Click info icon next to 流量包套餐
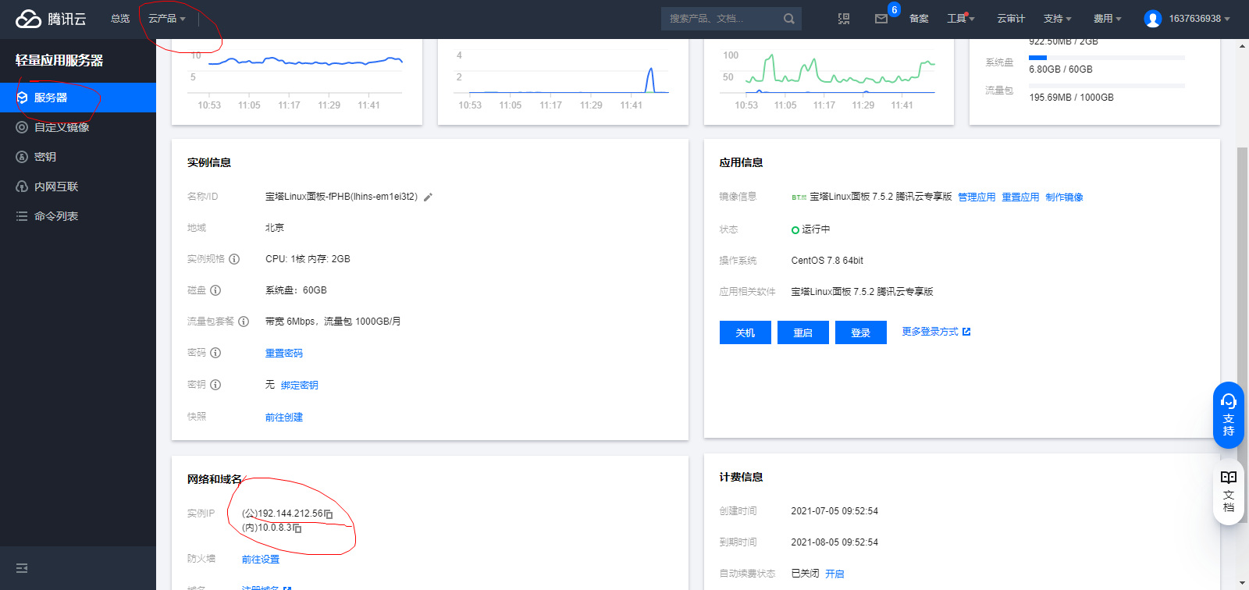 coord(244,322)
